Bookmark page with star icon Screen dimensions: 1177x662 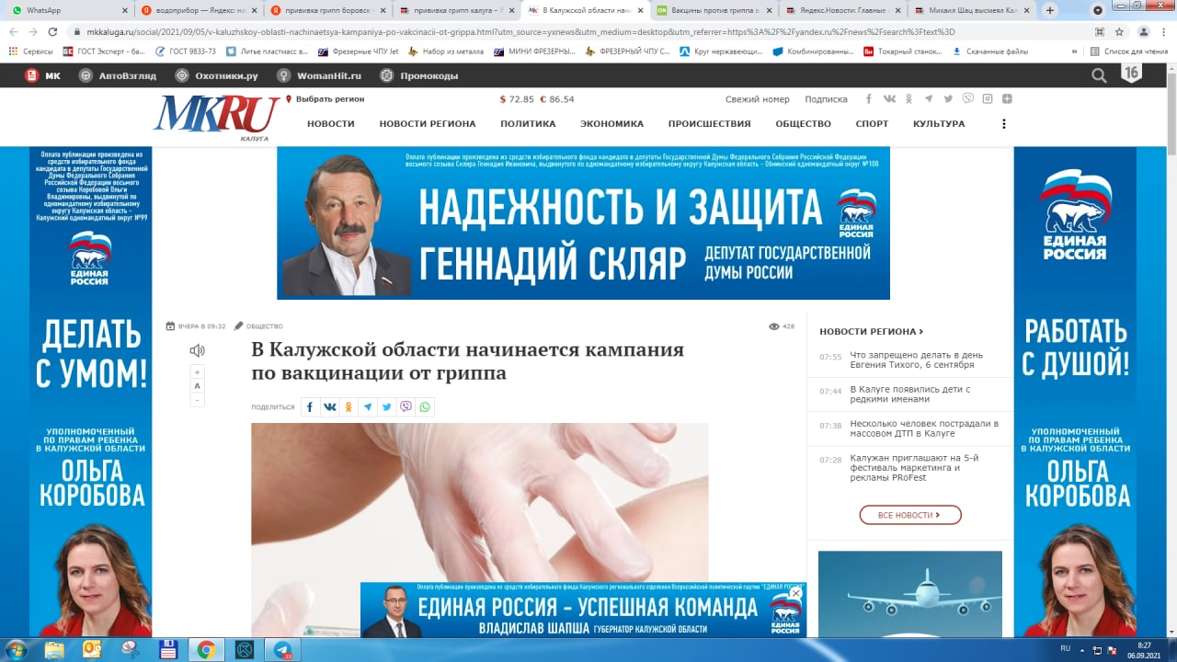pos(1119,31)
